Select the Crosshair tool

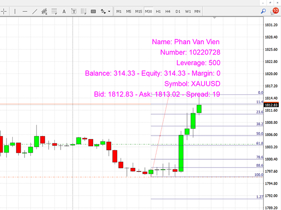pos(4,12)
